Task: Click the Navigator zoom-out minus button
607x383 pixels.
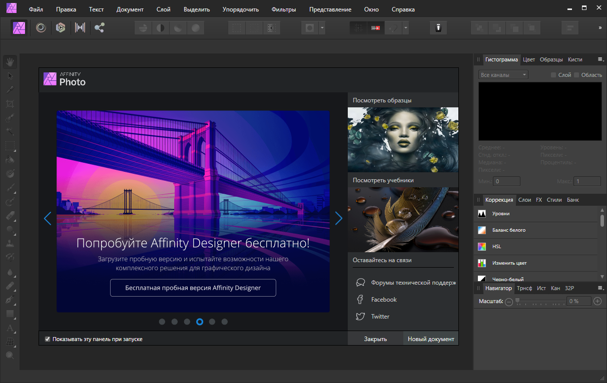Action: point(509,302)
